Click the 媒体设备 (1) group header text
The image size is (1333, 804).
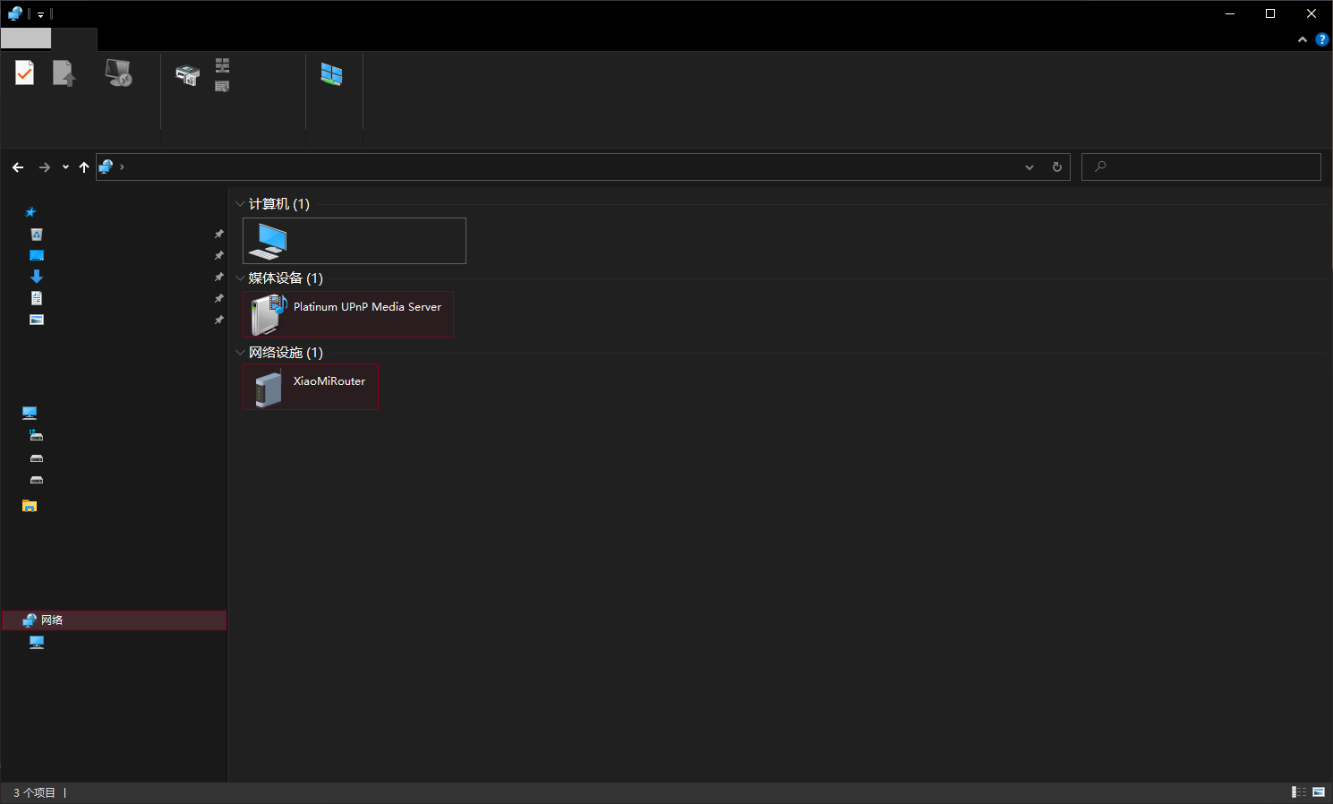[x=286, y=278]
